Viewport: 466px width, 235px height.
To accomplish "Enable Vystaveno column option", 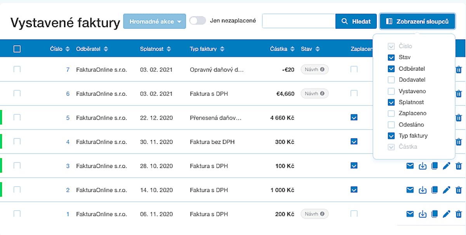I will tap(391, 91).
